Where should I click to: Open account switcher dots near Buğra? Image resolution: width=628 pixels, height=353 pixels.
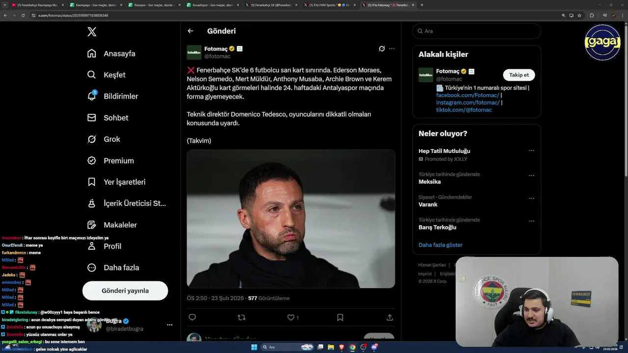[x=170, y=325]
